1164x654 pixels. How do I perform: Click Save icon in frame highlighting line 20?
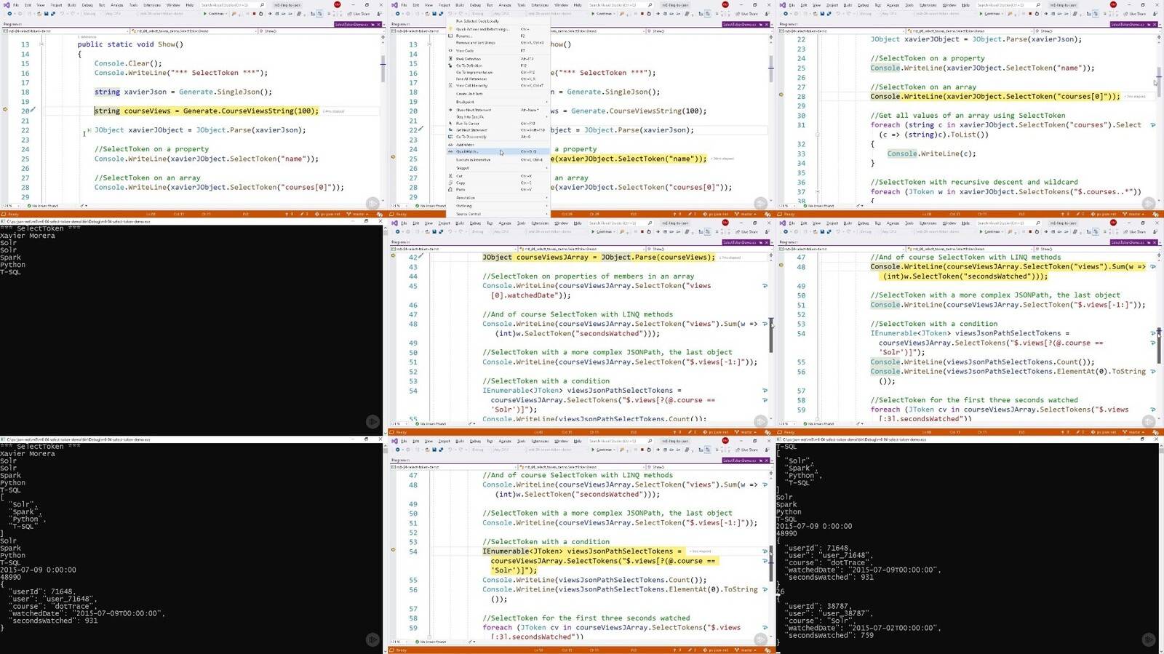click(46, 14)
